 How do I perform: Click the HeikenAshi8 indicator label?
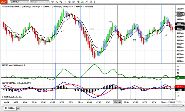47,7
